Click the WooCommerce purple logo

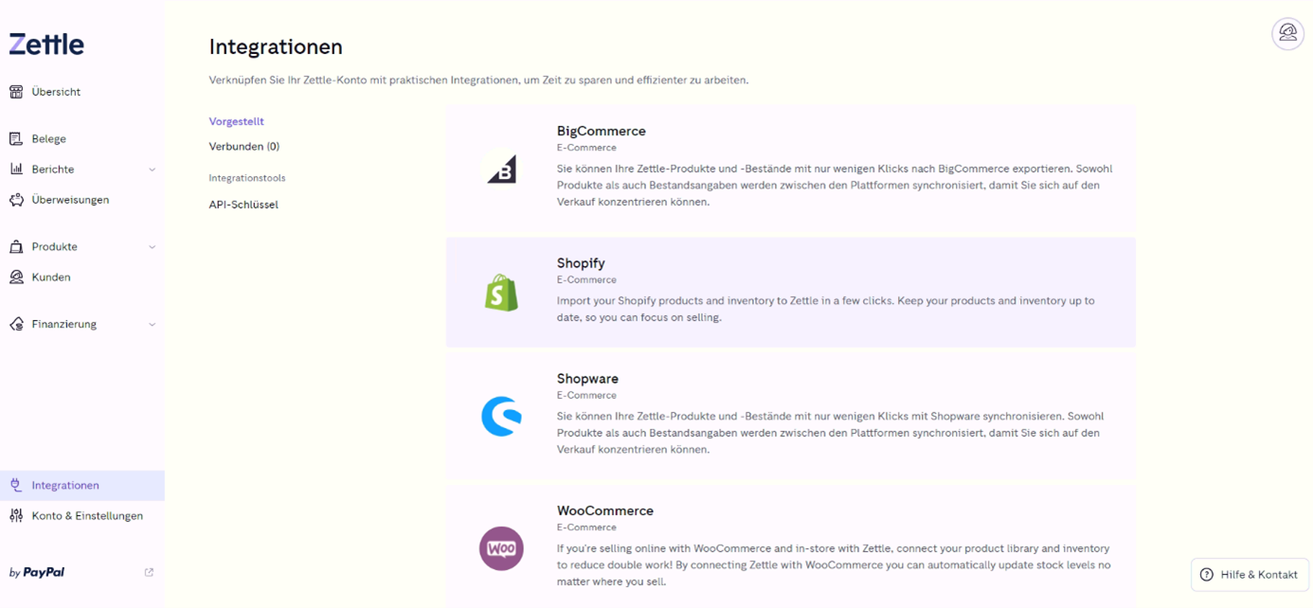(501, 548)
